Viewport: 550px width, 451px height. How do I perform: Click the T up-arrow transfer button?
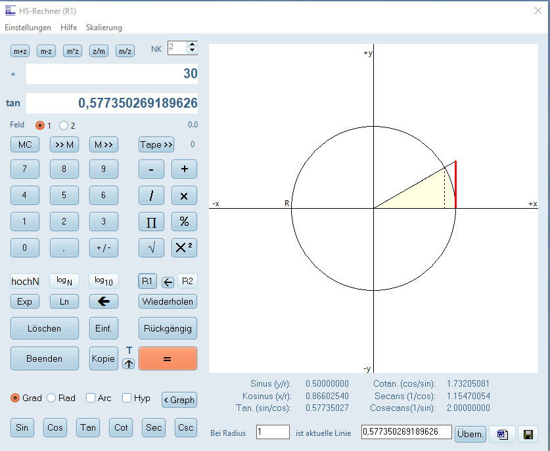(129, 364)
